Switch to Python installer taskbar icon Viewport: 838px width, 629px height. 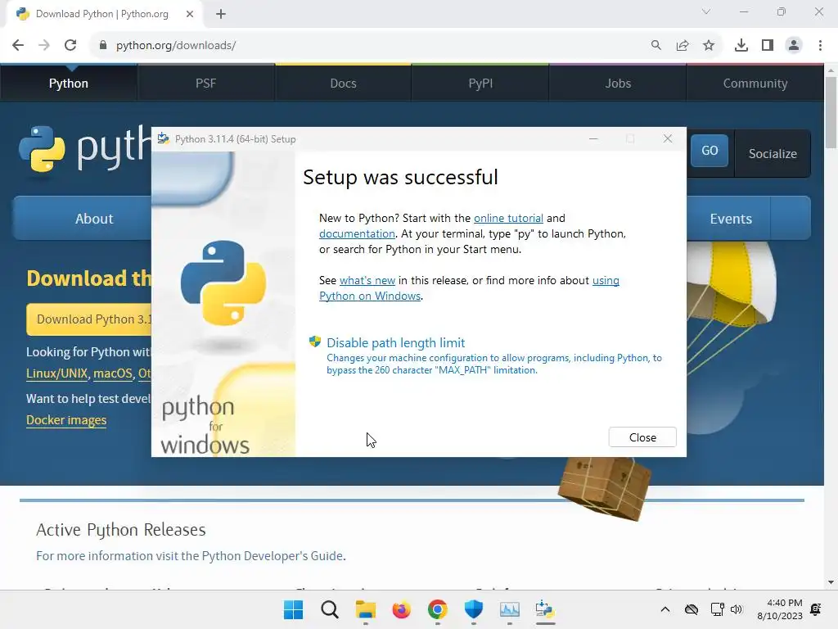[x=545, y=609]
